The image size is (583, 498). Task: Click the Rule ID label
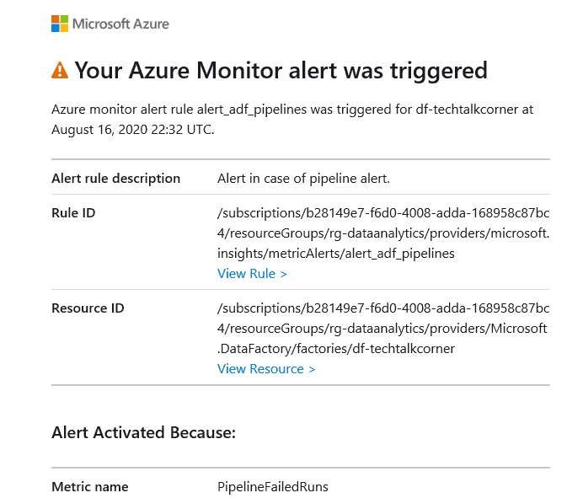click(73, 213)
